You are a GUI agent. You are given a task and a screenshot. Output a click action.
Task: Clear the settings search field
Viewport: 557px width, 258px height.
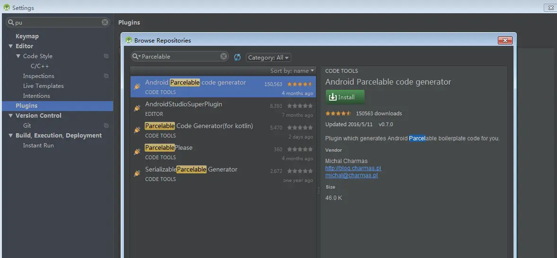click(105, 22)
